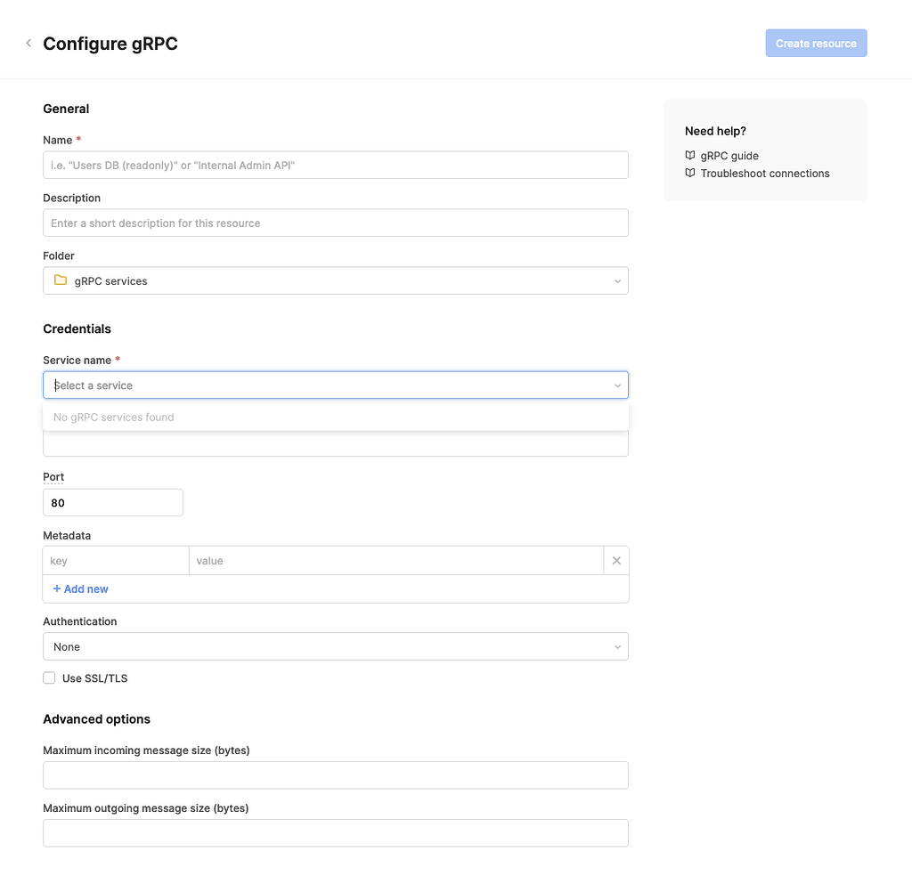Open the gRPC guide link
Viewport: 912px width, 876px height.
point(730,155)
